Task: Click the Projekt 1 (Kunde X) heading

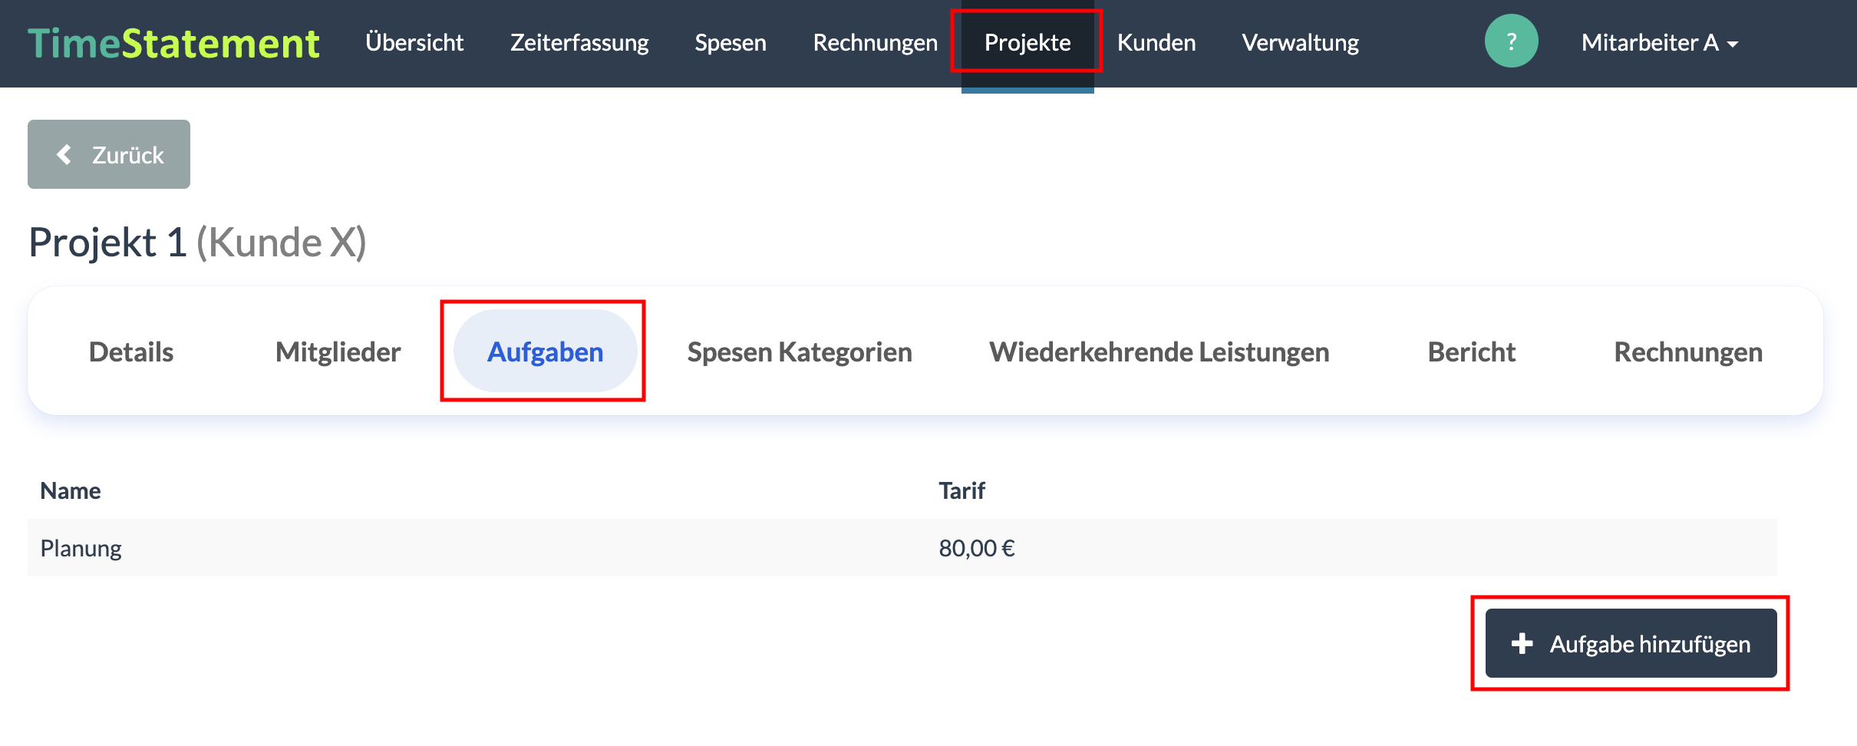Action: point(197,243)
